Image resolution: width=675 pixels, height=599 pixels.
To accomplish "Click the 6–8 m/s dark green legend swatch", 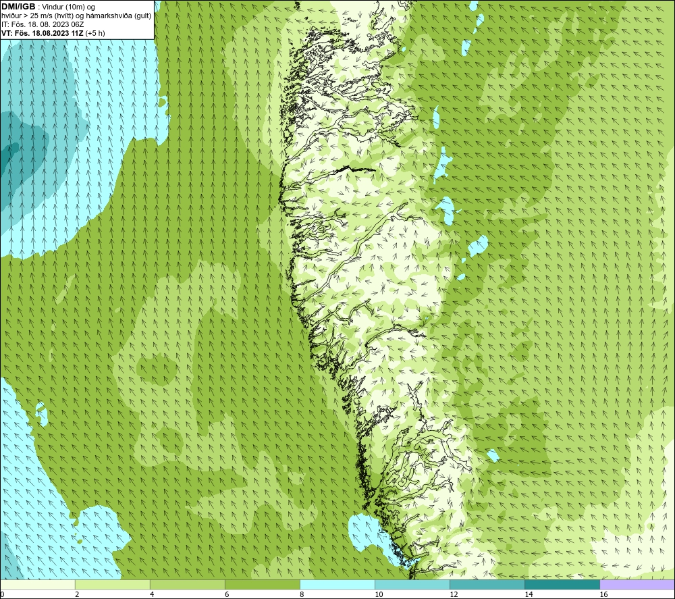I will point(262,584).
